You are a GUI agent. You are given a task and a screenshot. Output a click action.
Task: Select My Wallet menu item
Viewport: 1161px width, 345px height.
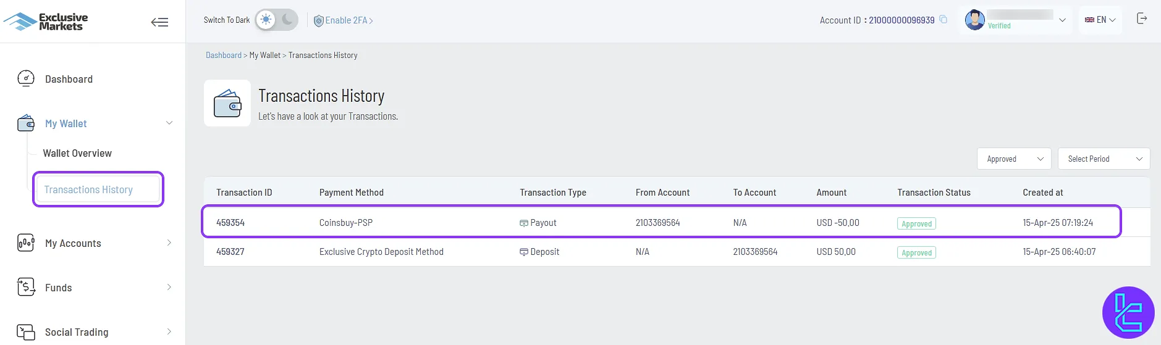65,123
